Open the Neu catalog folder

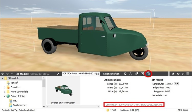(x=15, y=101)
